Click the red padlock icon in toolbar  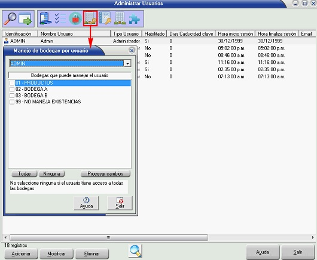[75, 19]
